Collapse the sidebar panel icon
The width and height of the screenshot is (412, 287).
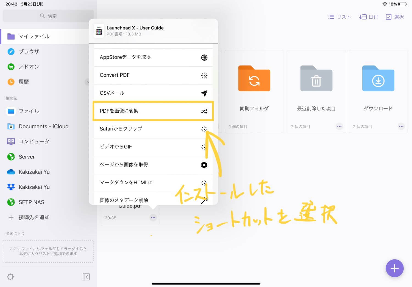pyautogui.click(x=86, y=277)
